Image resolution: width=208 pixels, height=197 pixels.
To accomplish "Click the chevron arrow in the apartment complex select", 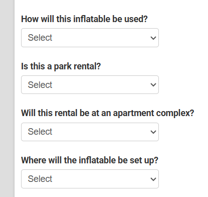I will [153, 132].
